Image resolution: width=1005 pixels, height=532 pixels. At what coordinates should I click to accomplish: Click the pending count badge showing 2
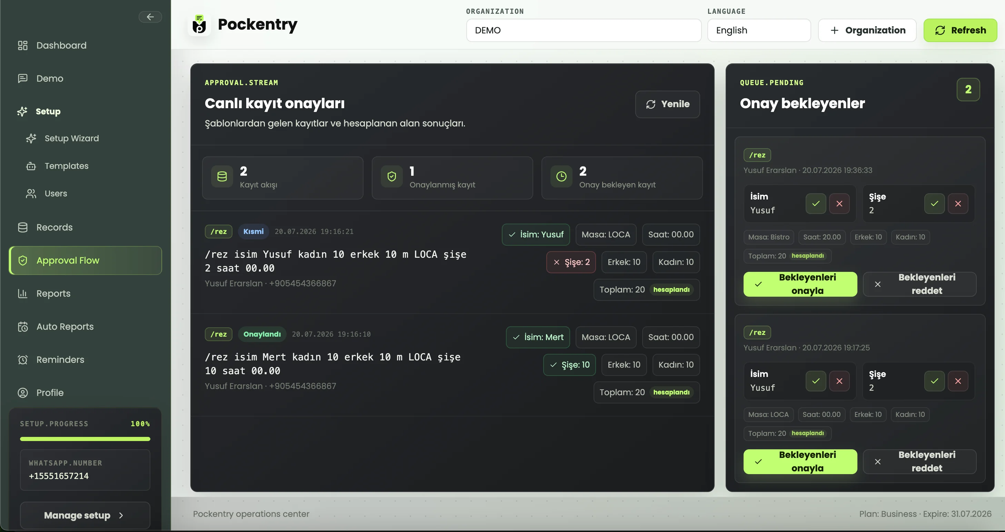pos(968,90)
